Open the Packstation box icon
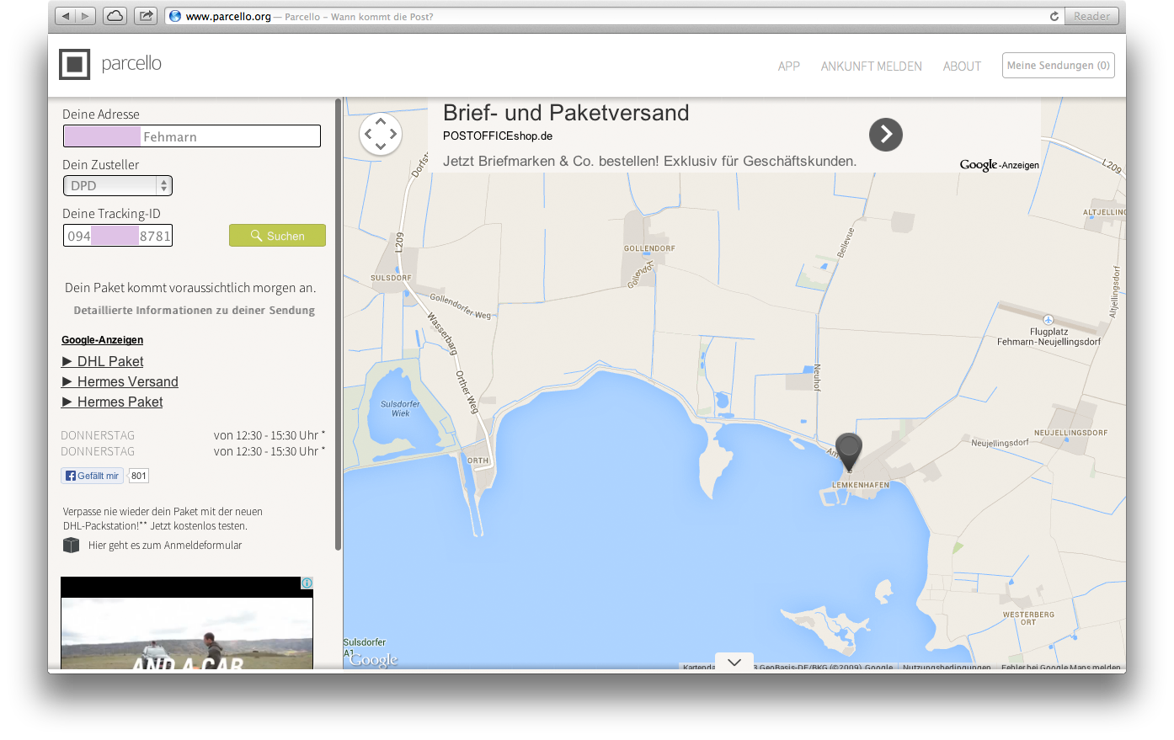 click(x=71, y=546)
